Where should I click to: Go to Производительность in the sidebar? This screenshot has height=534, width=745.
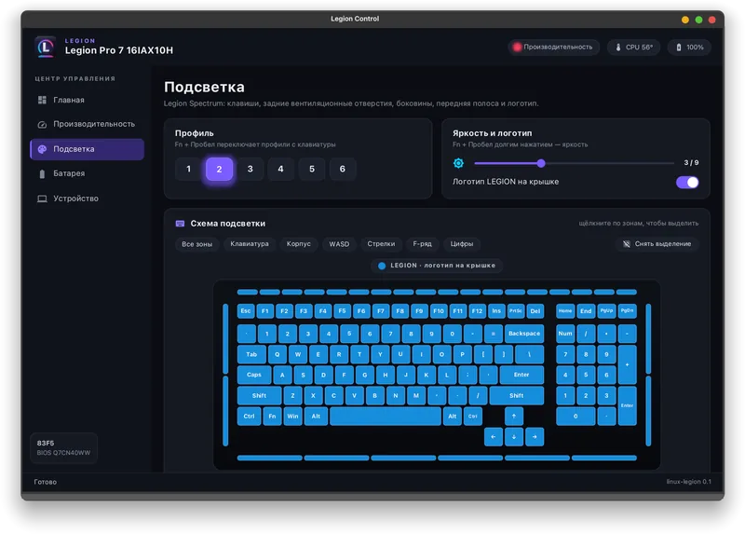point(87,124)
